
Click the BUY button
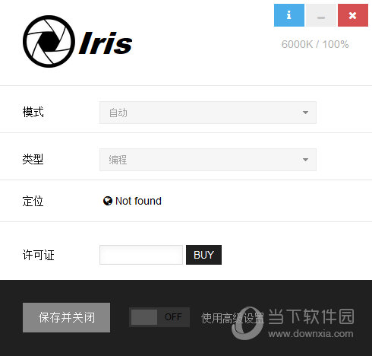coord(203,255)
